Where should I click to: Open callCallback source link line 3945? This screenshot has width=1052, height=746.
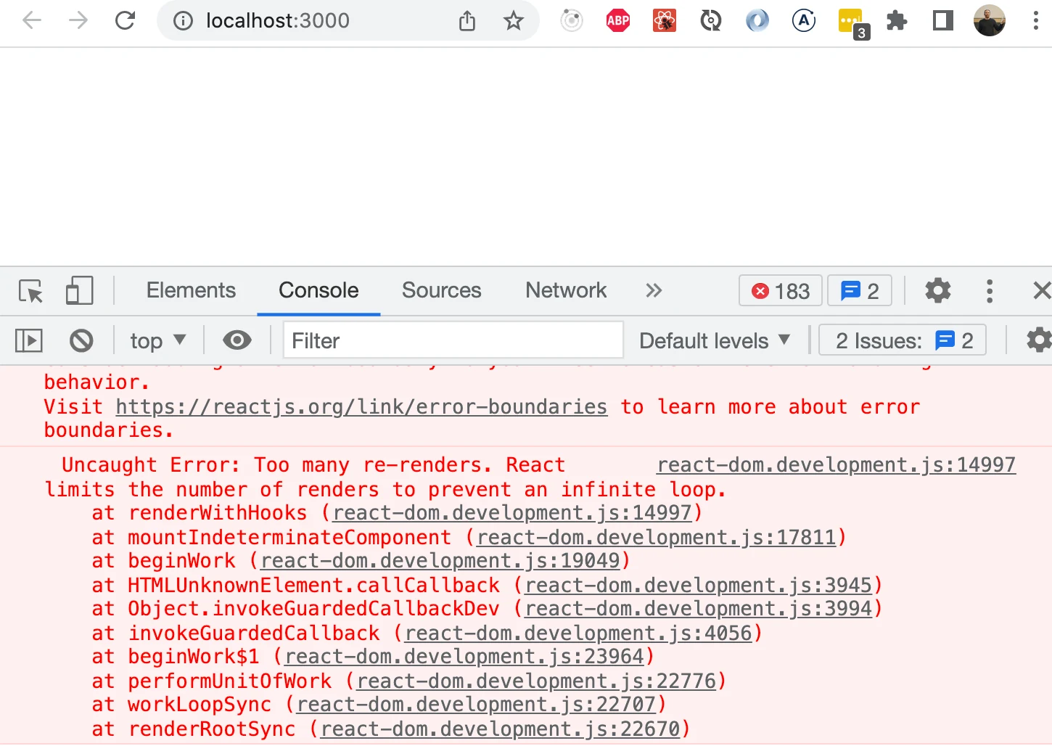point(698,585)
